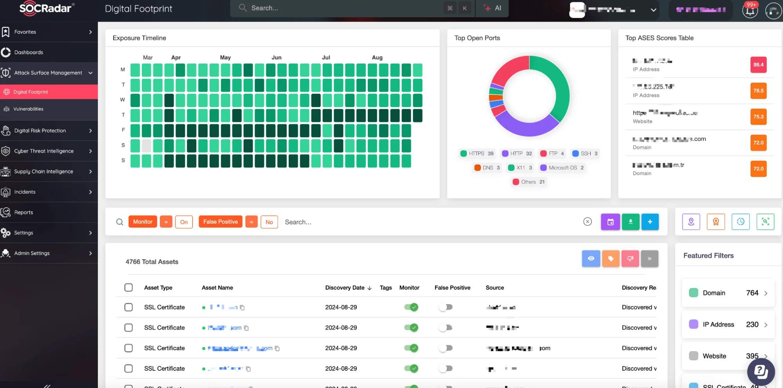783x388 pixels.
Task: Open Incidents section
Action: pyautogui.click(x=49, y=192)
